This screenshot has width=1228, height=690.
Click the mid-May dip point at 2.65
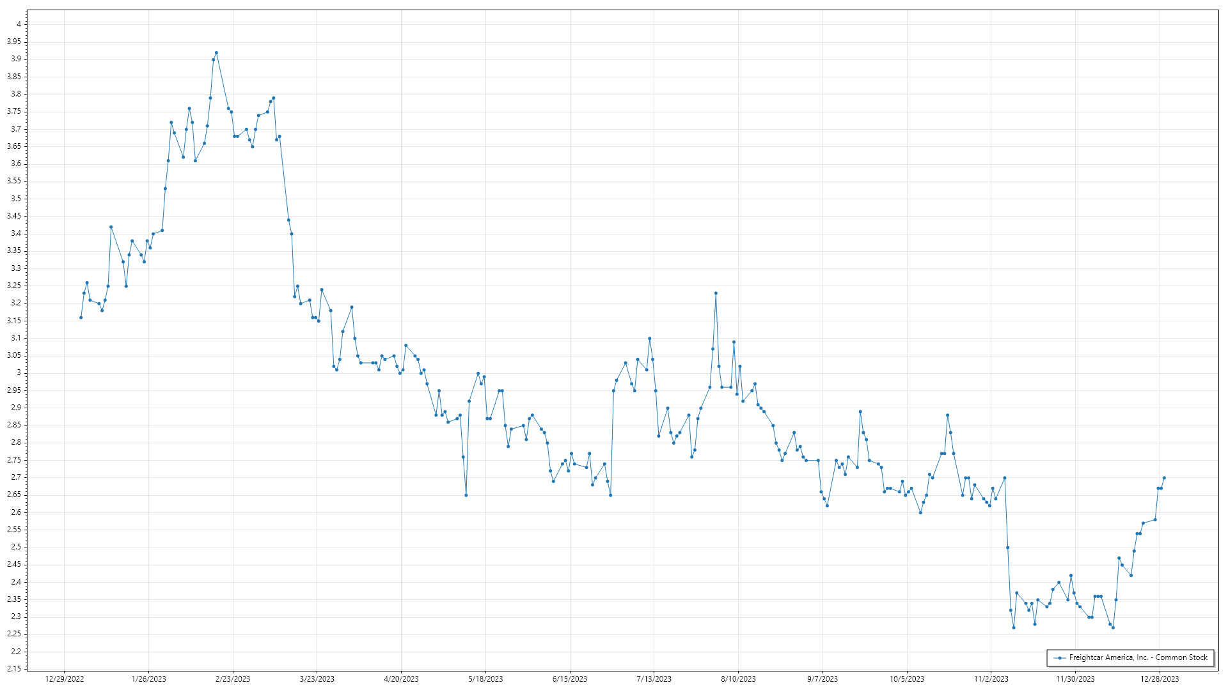click(x=466, y=495)
